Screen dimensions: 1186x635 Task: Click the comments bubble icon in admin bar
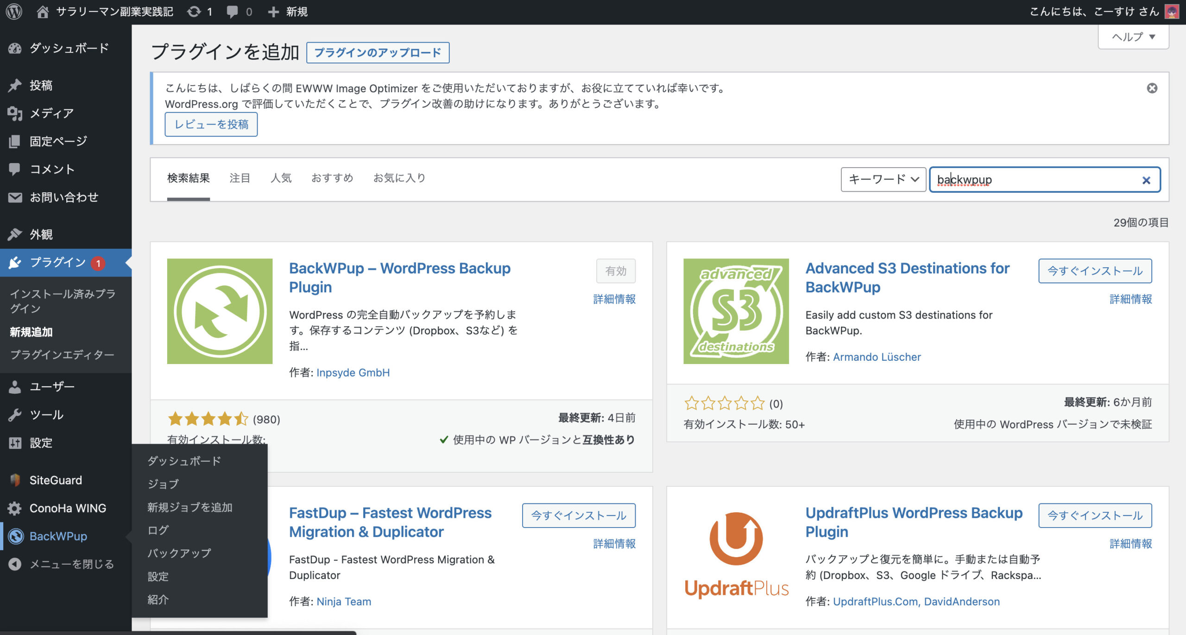(233, 12)
